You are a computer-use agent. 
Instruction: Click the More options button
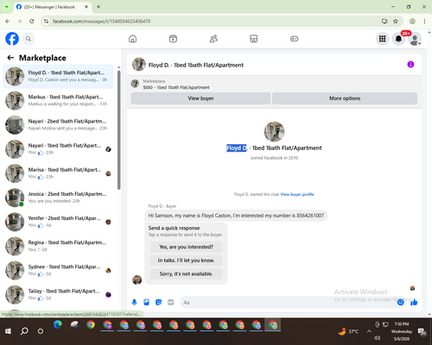pos(345,98)
